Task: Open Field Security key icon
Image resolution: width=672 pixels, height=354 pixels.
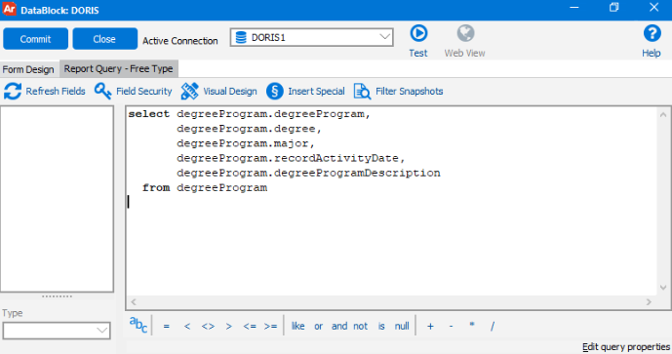Action: pyautogui.click(x=102, y=92)
